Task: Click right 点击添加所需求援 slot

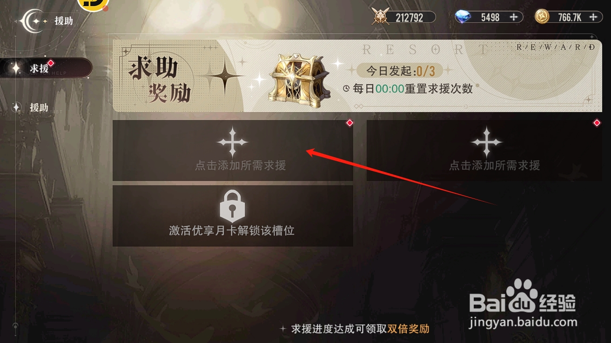Action: 484,150
